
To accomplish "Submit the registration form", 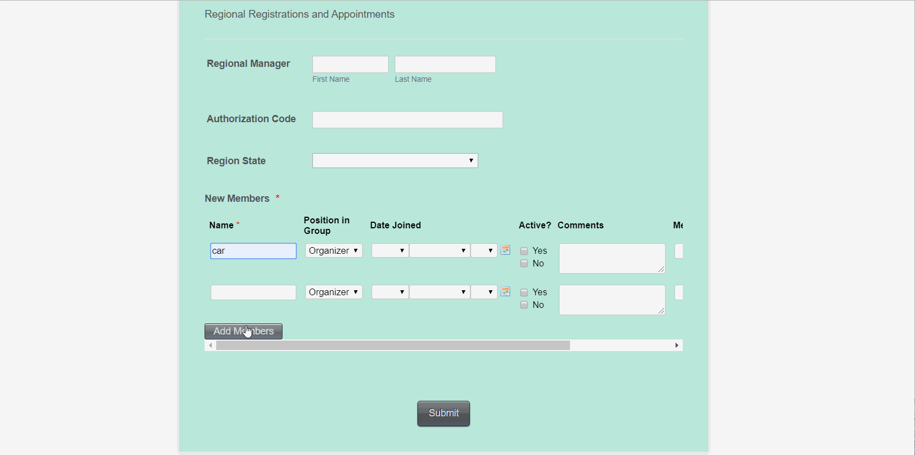I will coord(443,414).
